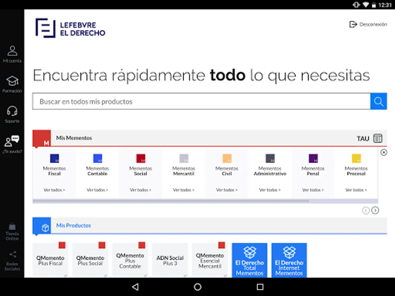Open Mi cuenta in the sidebar

[12, 54]
